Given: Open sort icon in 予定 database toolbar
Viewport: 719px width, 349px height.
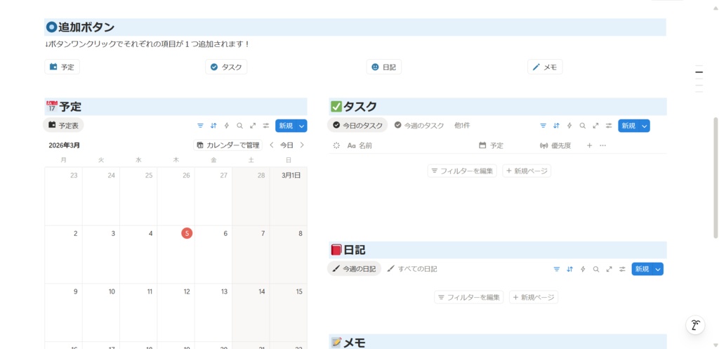Looking at the screenshot, I should point(213,126).
